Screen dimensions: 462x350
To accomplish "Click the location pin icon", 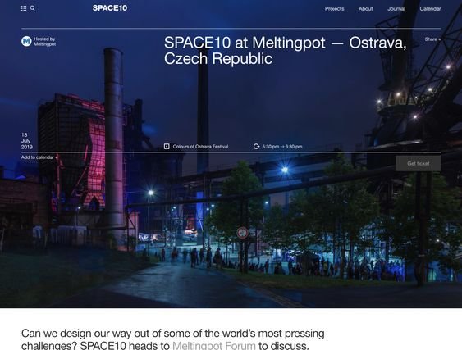I will coord(167,146).
